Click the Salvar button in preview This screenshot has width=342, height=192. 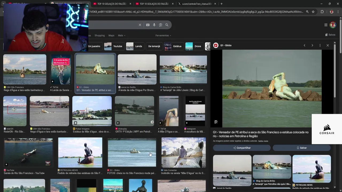point(302,148)
